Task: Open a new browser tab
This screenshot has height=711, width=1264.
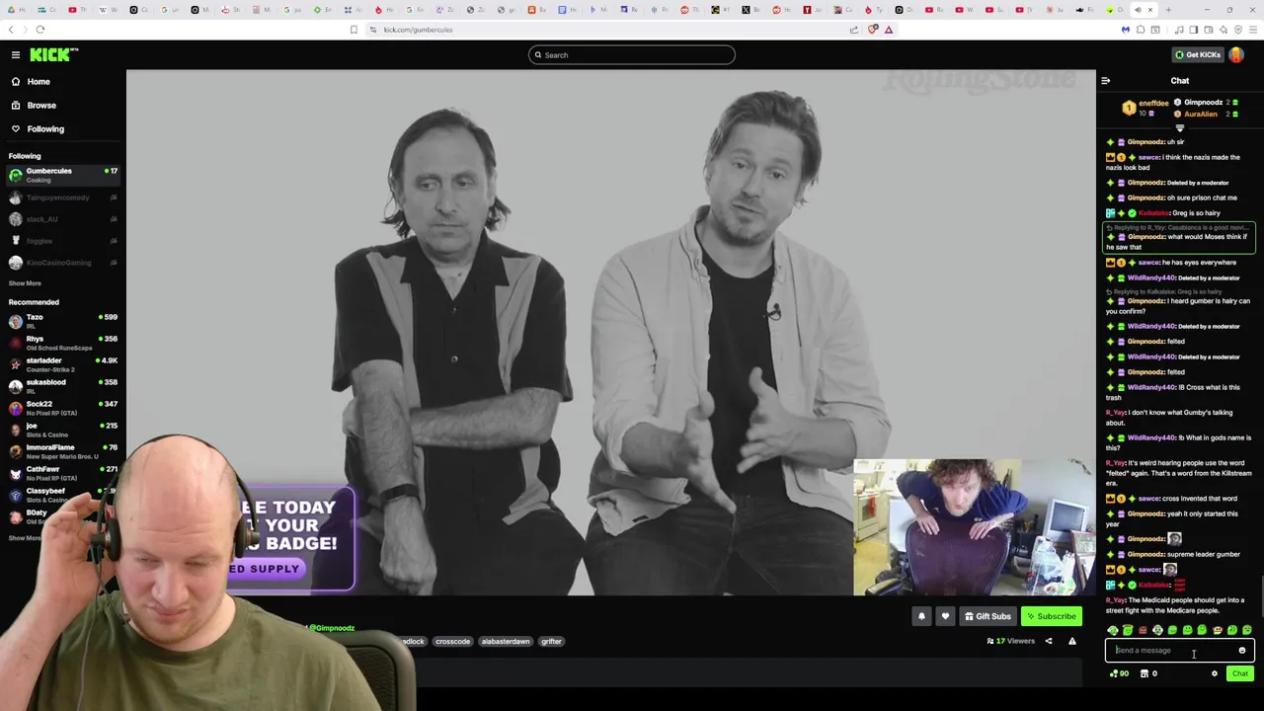Action: pos(1167,10)
